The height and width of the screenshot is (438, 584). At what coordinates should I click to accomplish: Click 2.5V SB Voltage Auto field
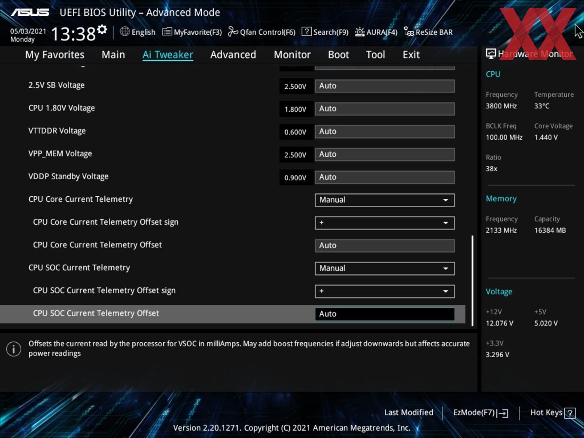pyautogui.click(x=385, y=86)
